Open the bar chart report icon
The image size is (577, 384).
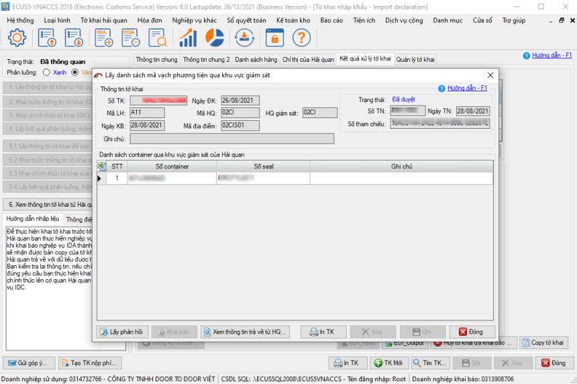(188, 38)
